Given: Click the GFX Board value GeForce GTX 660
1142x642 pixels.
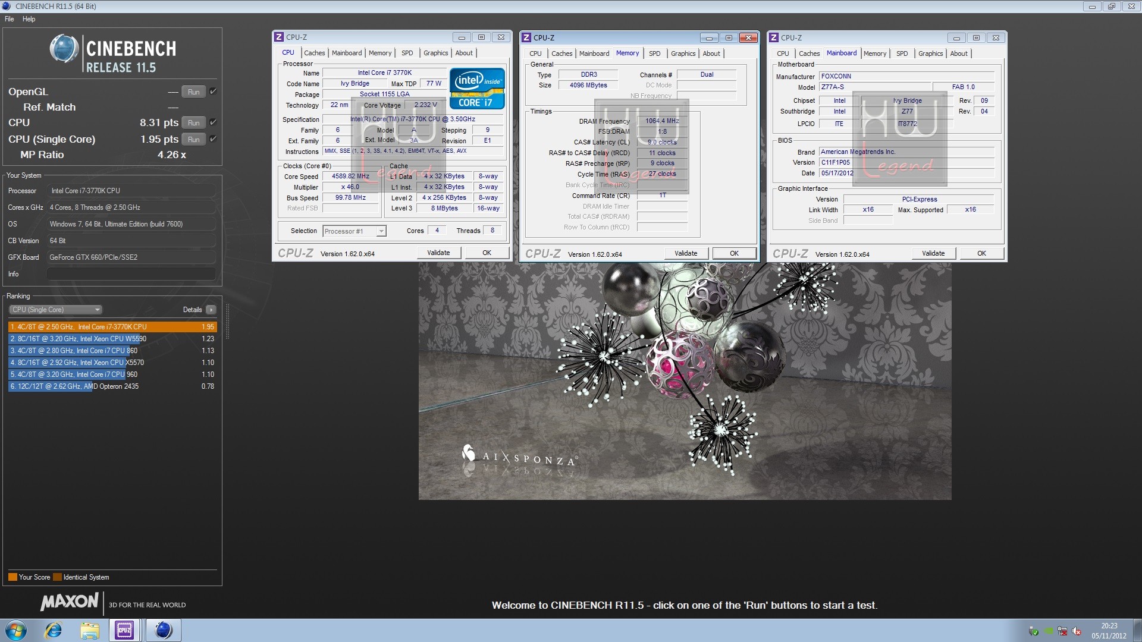Looking at the screenshot, I should point(131,257).
